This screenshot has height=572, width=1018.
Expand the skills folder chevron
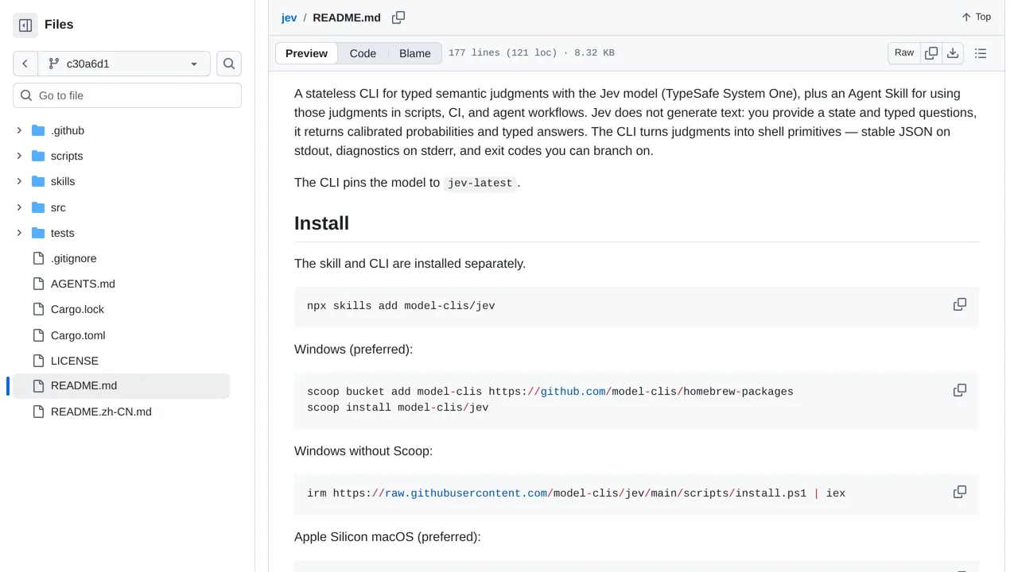[19, 181]
